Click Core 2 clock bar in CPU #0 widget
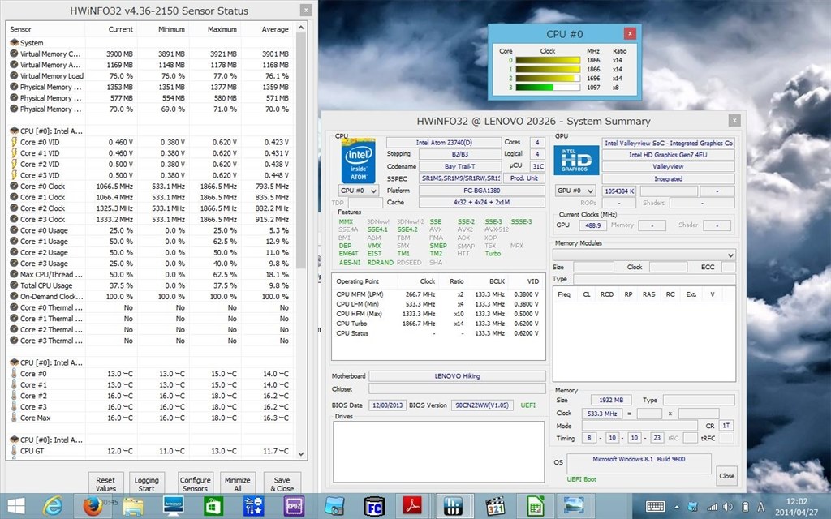831x519 pixels. pyautogui.click(x=548, y=79)
